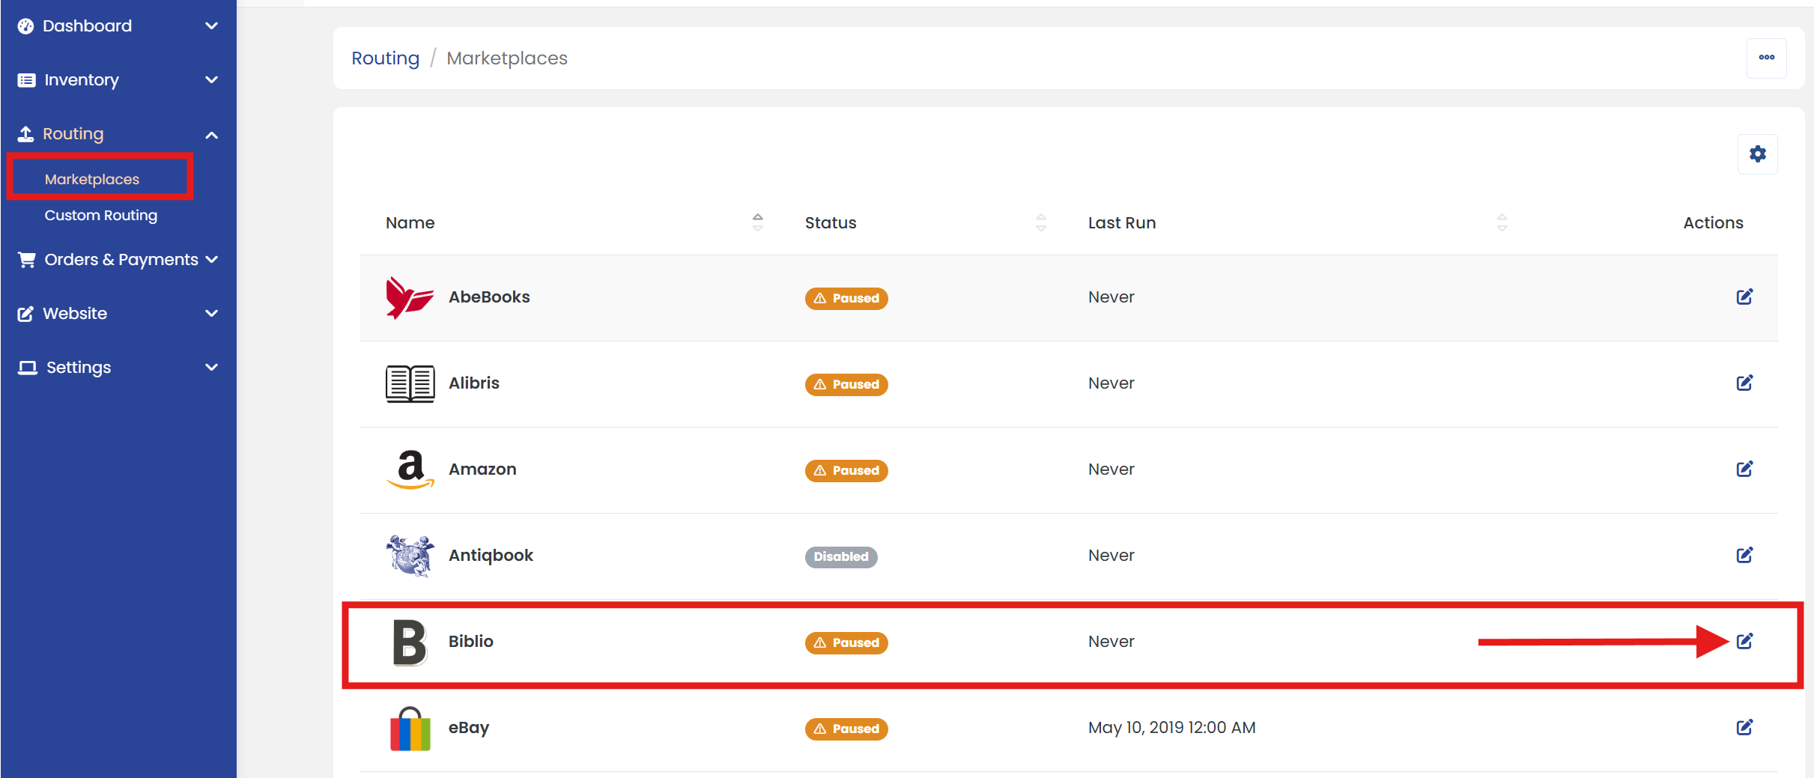
Task: Click the Settings laptop icon
Action: [28, 368]
